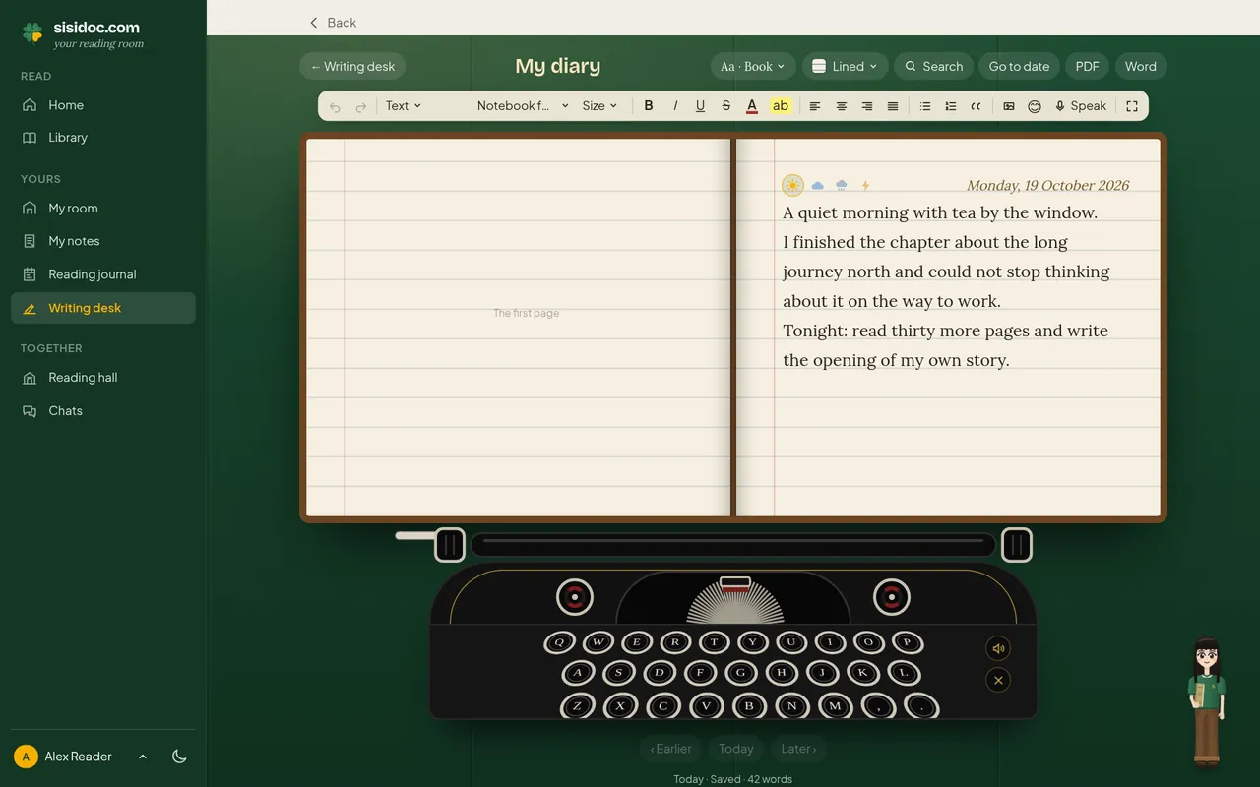Open the Text style dropdown
1260x787 pixels.
tap(404, 106)
